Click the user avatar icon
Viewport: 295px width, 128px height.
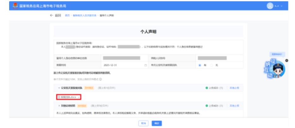click(x=270, y=6)
